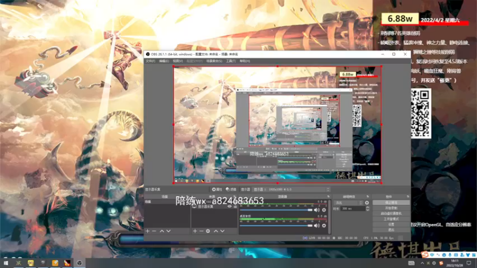Click the REC status indicator in status bar
The height and width of the screenshot is (268, 477).
point(345,238)
